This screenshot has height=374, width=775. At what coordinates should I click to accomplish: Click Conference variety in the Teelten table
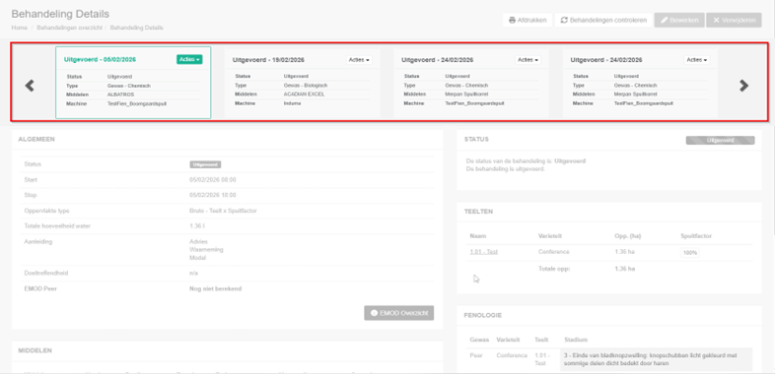pyautogui.click(x=554, y=252)
